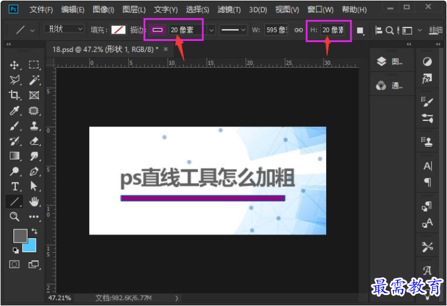
Task: Change the screen mode
Action: point(34,264)
